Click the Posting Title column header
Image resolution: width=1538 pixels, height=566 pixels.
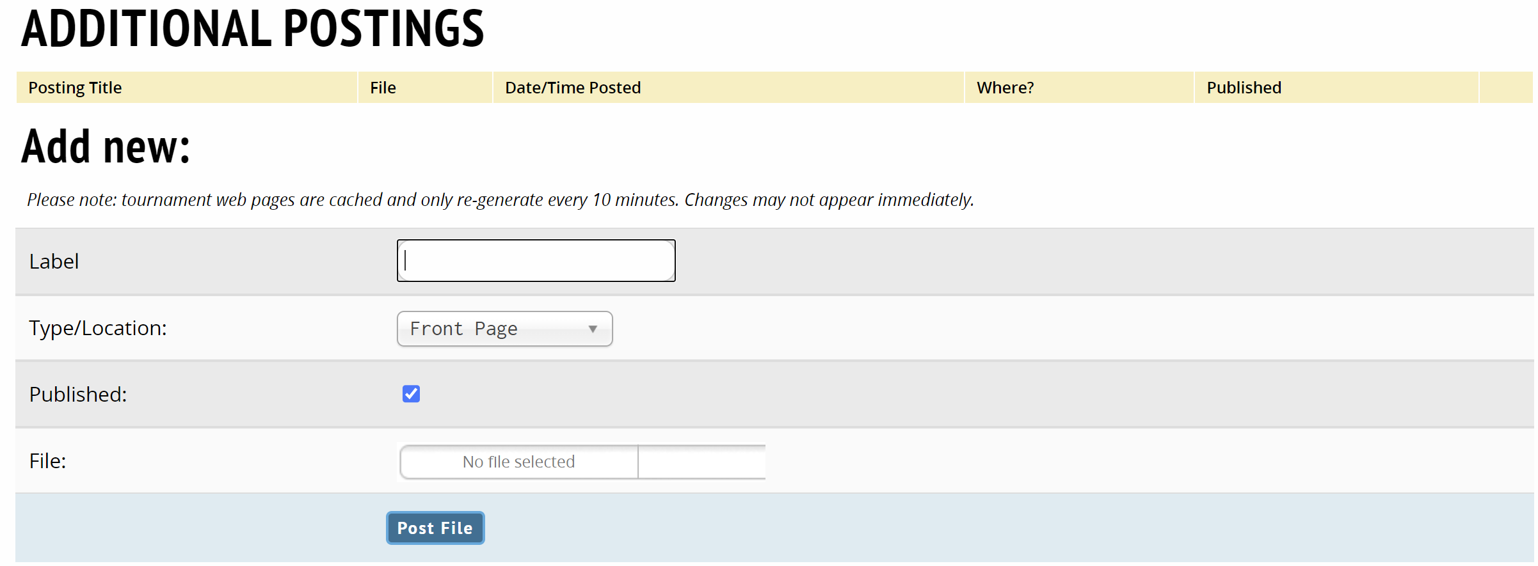(75, 88)
